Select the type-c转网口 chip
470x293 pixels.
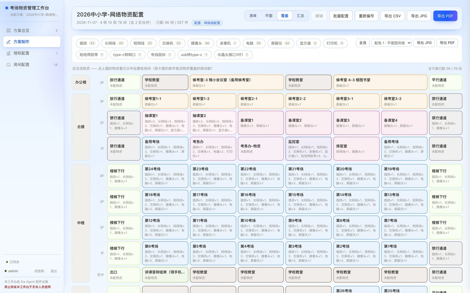click(x=128, y=55)
